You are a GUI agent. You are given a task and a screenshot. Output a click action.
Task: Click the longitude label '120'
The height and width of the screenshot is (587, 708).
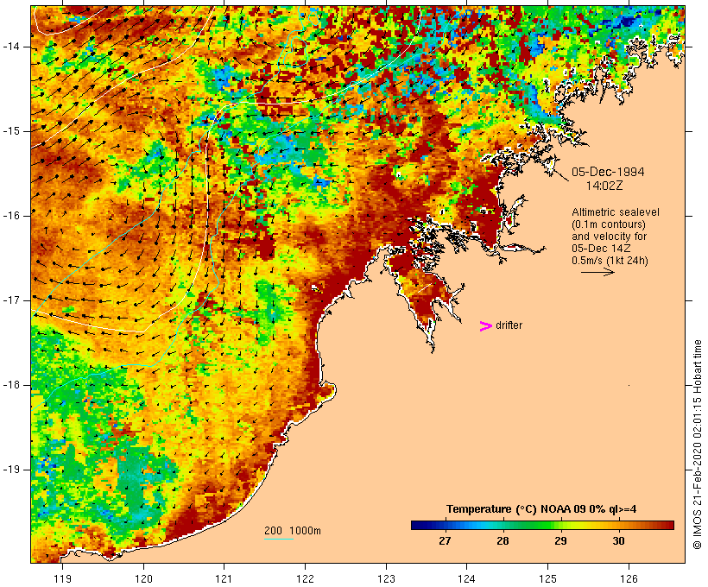coord(143,578)
